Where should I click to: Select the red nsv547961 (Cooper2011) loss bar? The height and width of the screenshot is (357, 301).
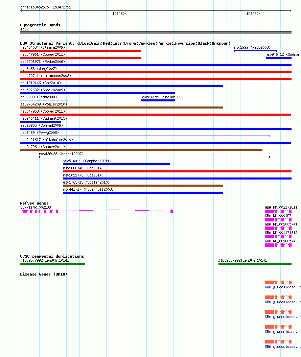tap(80, 58)
